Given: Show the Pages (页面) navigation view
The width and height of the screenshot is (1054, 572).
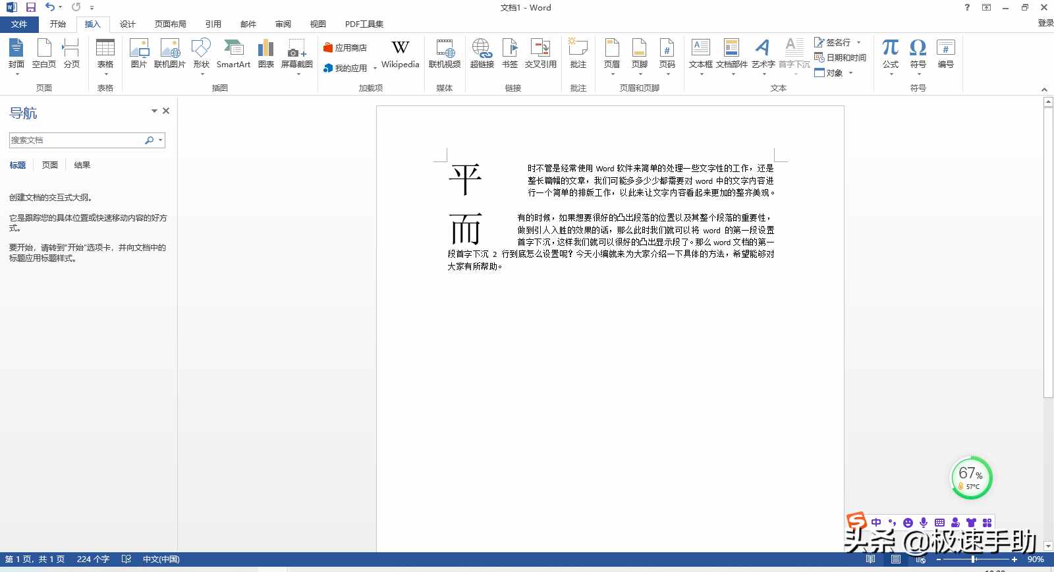Looking at the screenshot, I should point(50,165).
